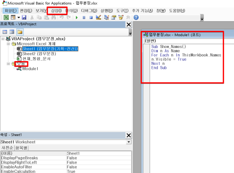Toggle Folders icon in project panel
Screen dimensions: 234x173
(20, 32)
